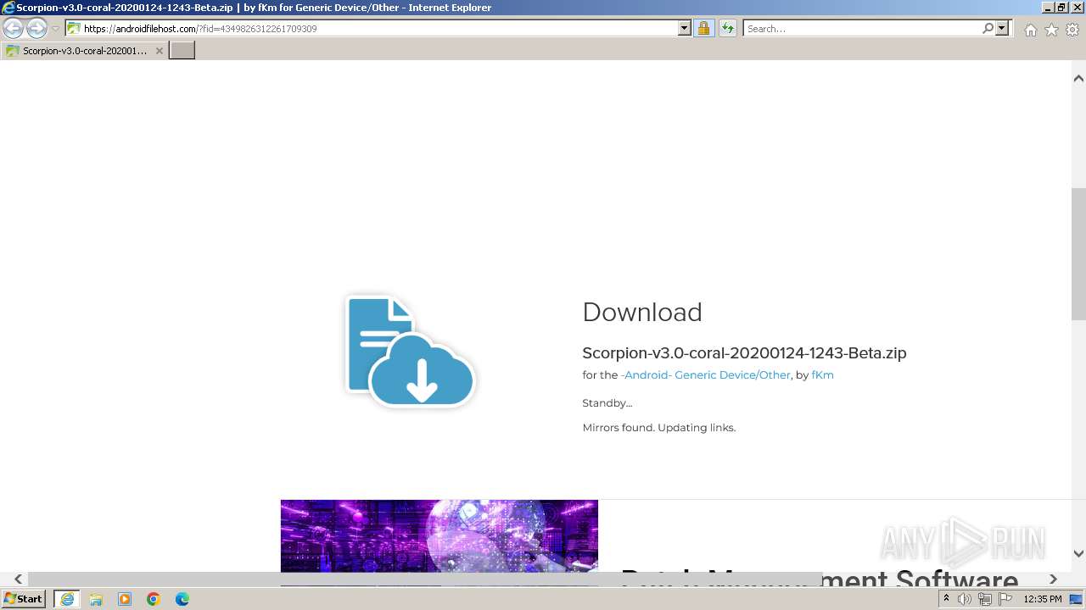
Task: Click the address bar URL field
Action: coord(372,28)
